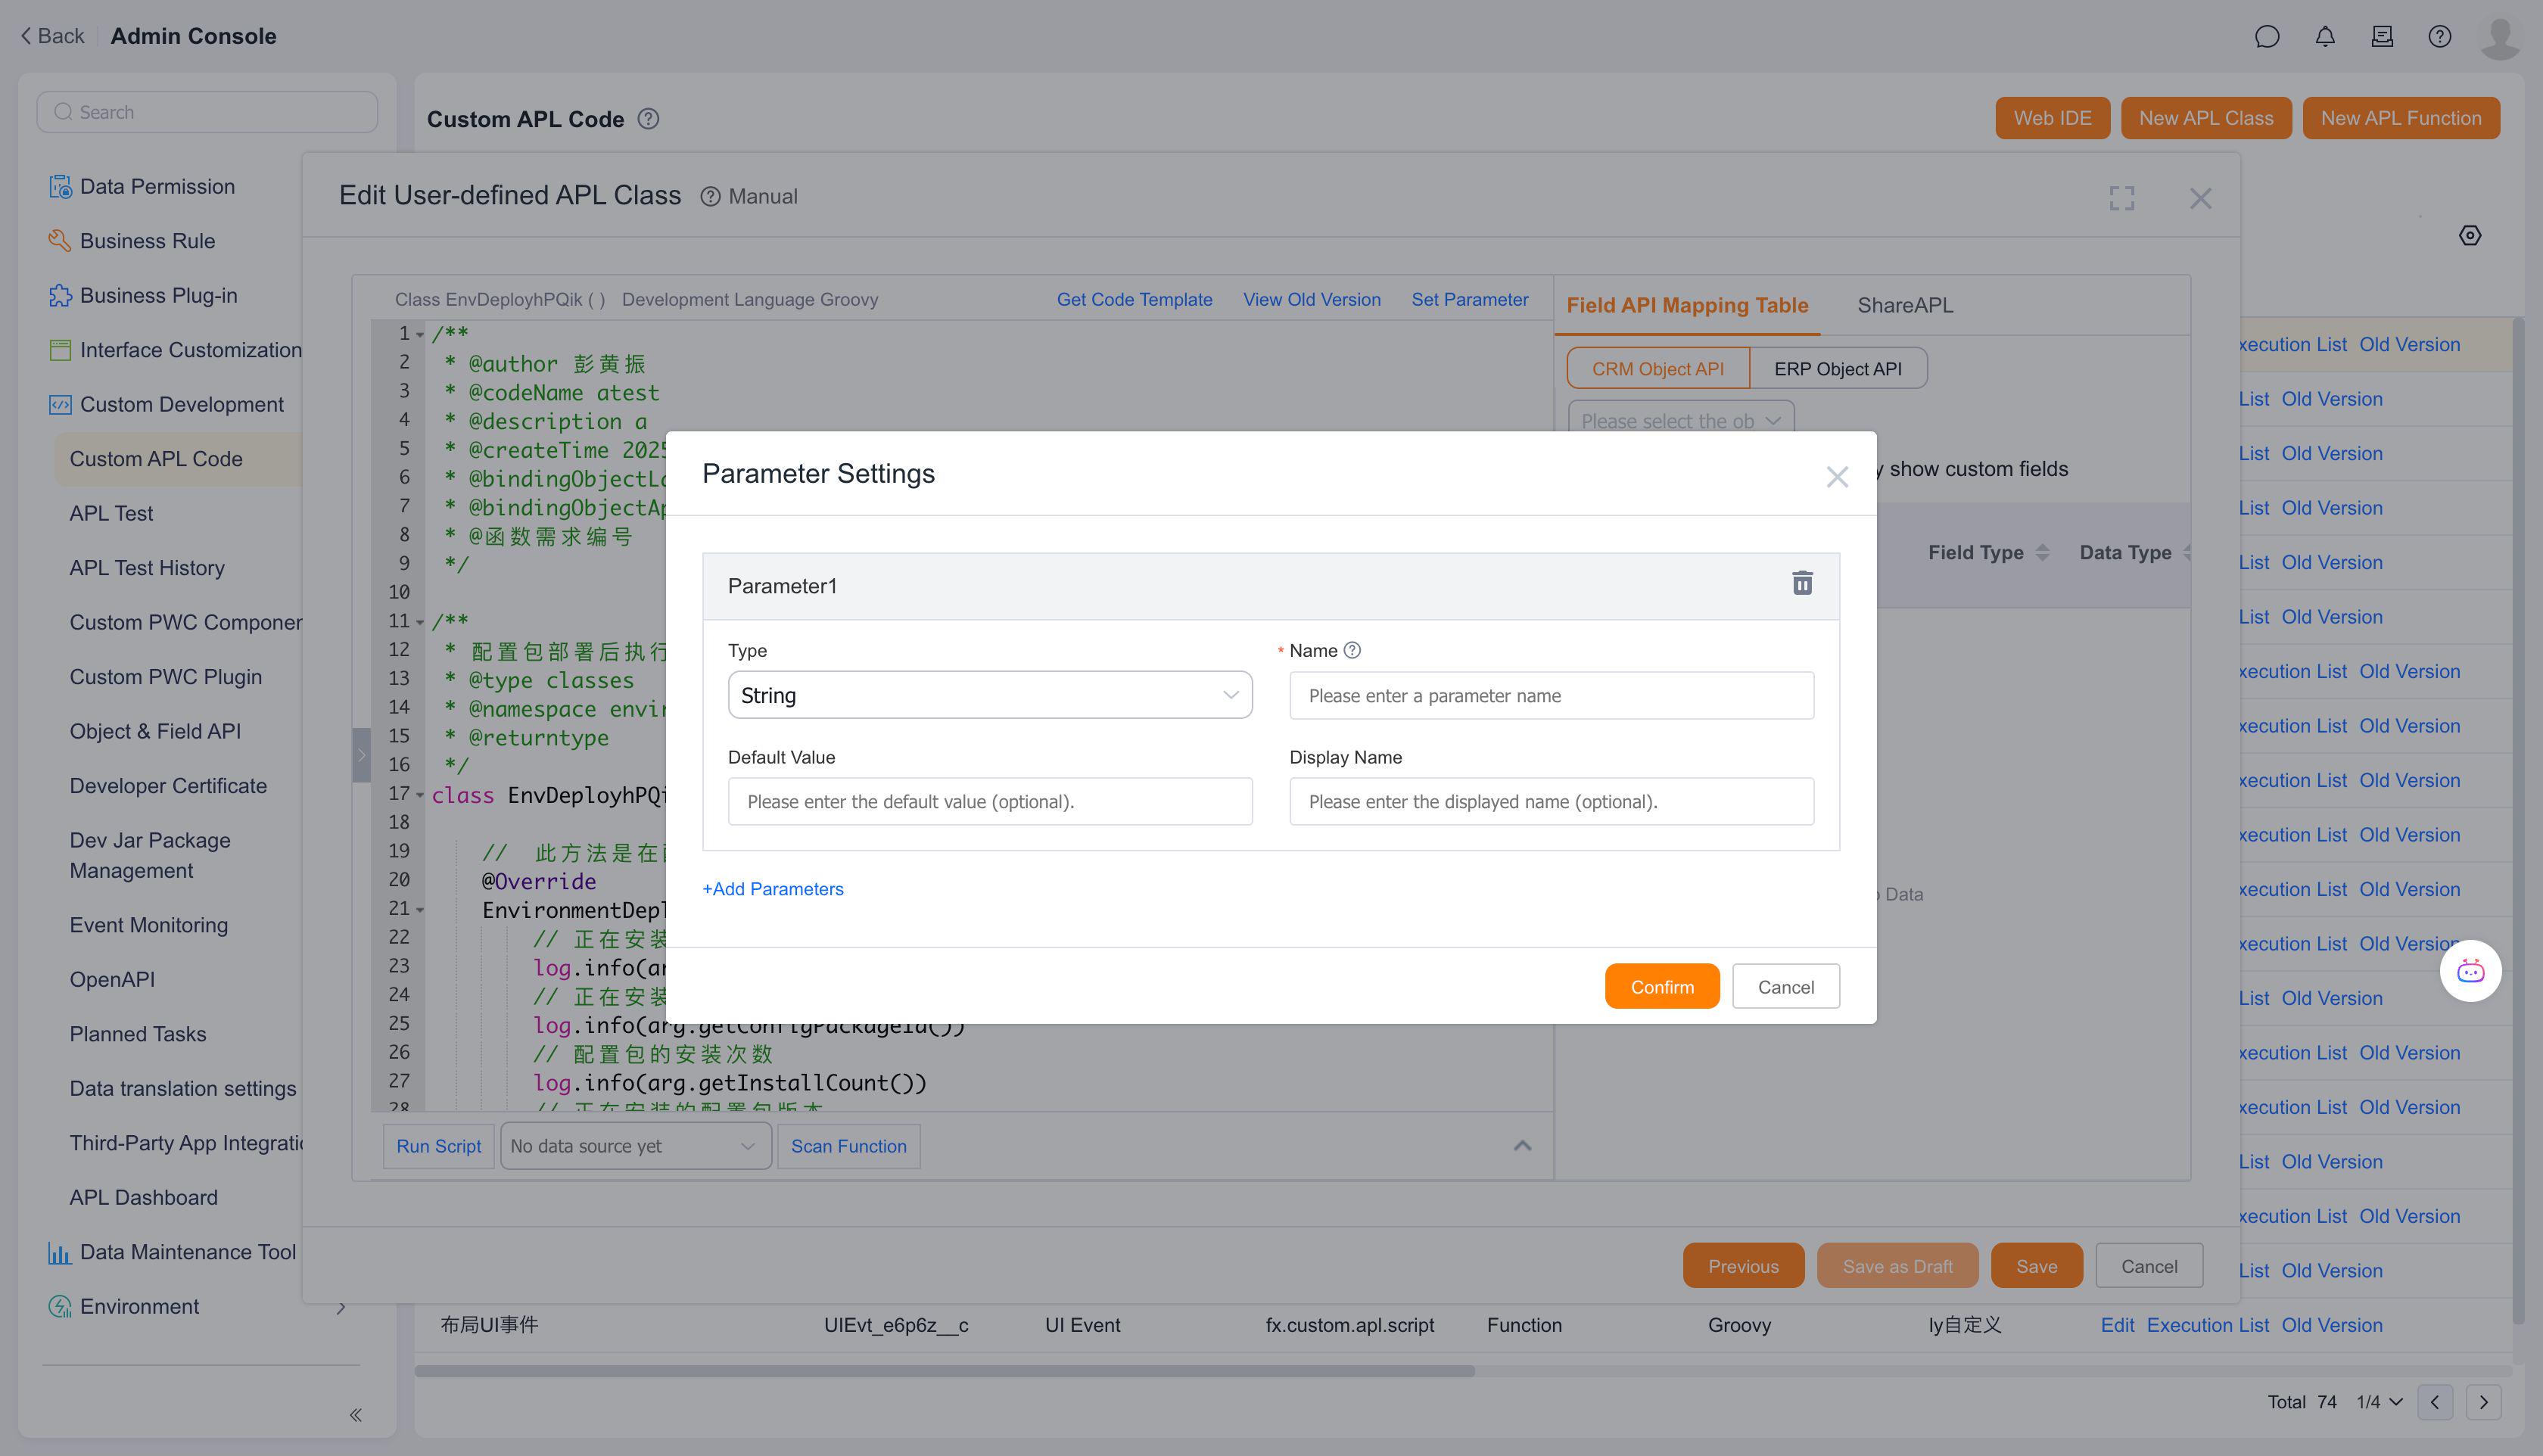Click the Business Rule icon
The height and width of the screenshot is (1456, 2543).
point(60,241)
